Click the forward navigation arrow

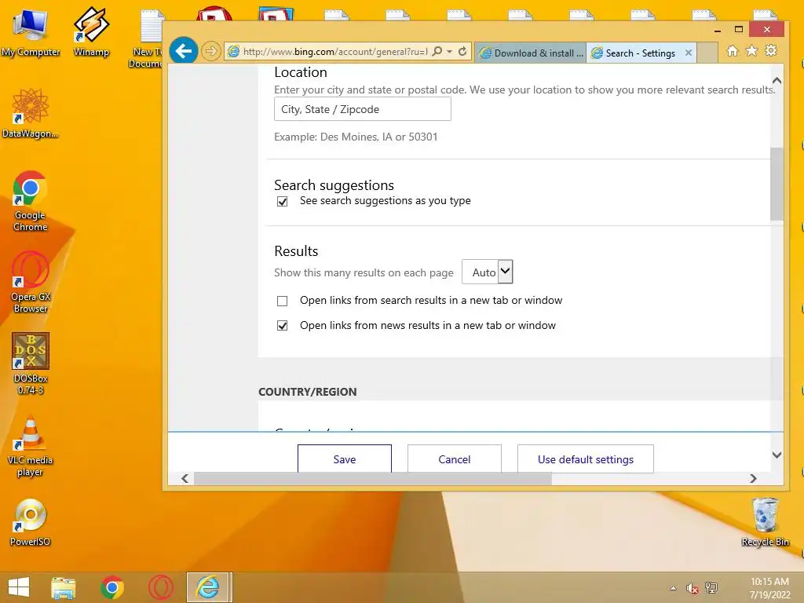(210, 51)
